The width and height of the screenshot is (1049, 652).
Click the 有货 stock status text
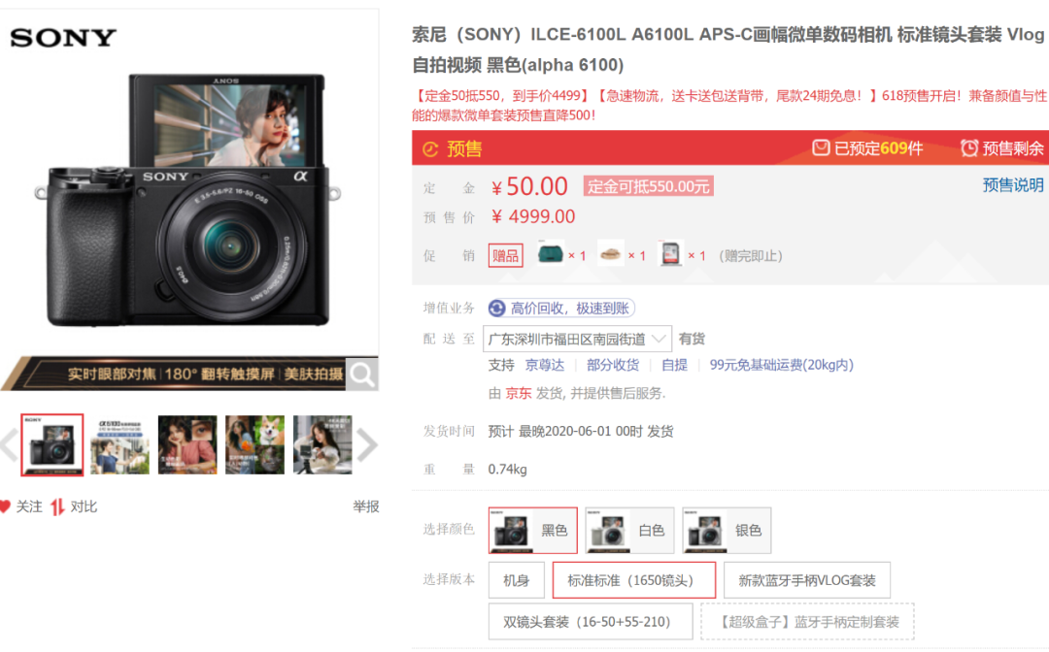click(692, 339)
